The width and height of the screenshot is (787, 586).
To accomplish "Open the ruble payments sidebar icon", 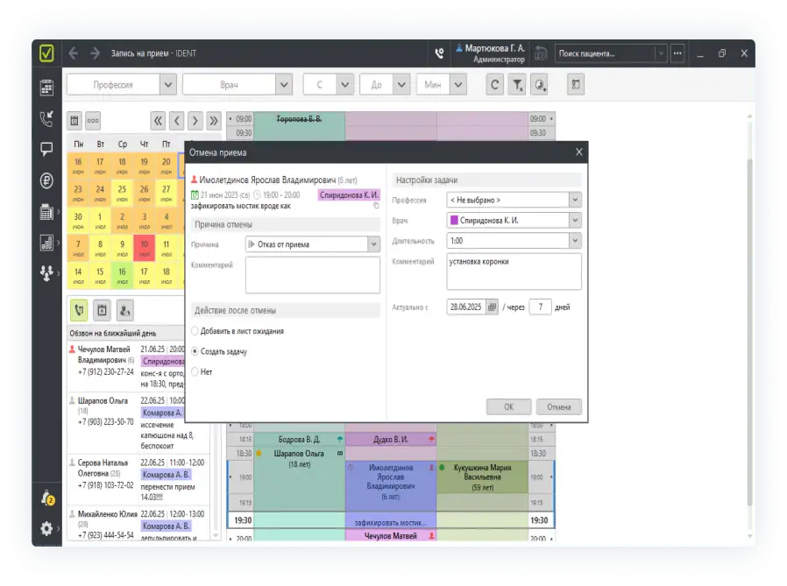I will 46,180.
